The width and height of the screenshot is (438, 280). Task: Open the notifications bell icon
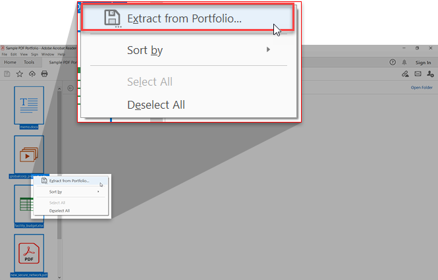point(404,63)
